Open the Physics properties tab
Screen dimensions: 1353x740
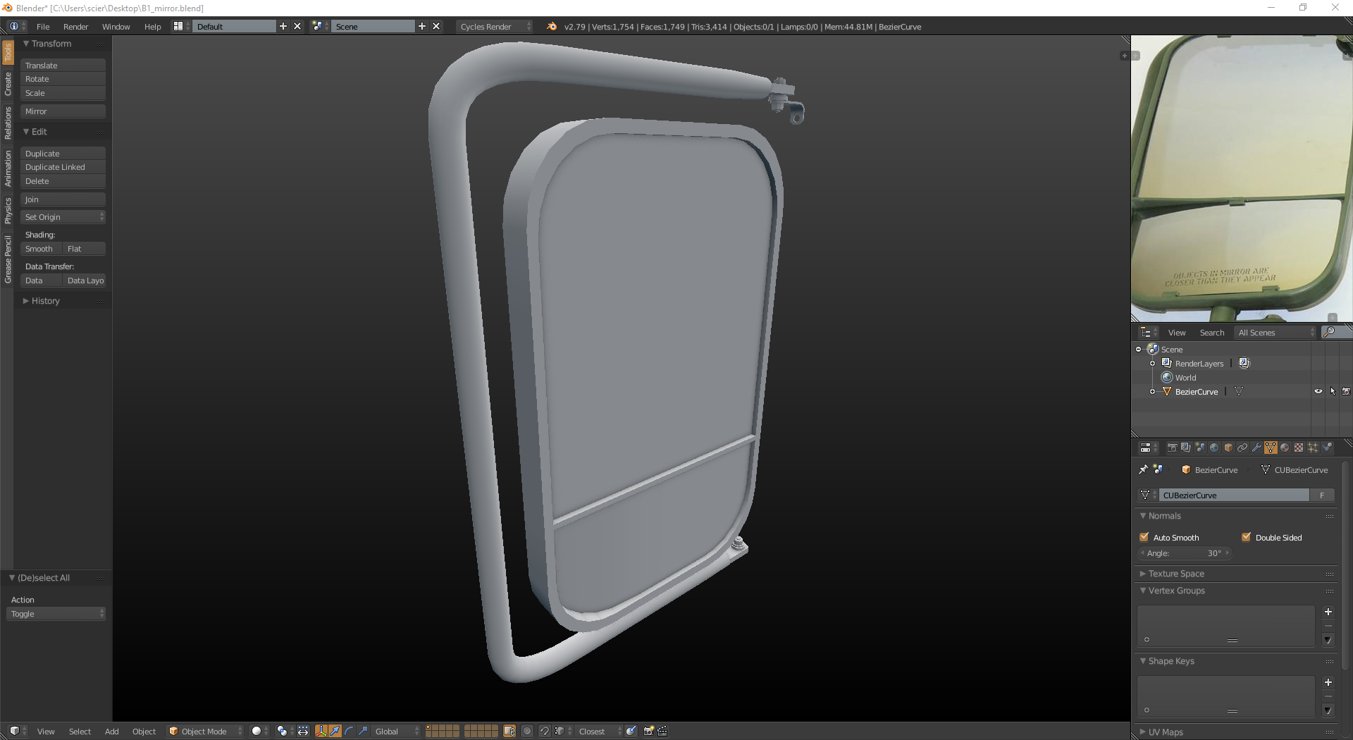[1327, 448]
